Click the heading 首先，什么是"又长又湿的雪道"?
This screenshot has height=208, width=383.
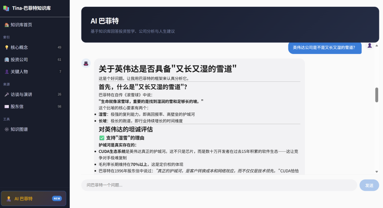[143, 87]
